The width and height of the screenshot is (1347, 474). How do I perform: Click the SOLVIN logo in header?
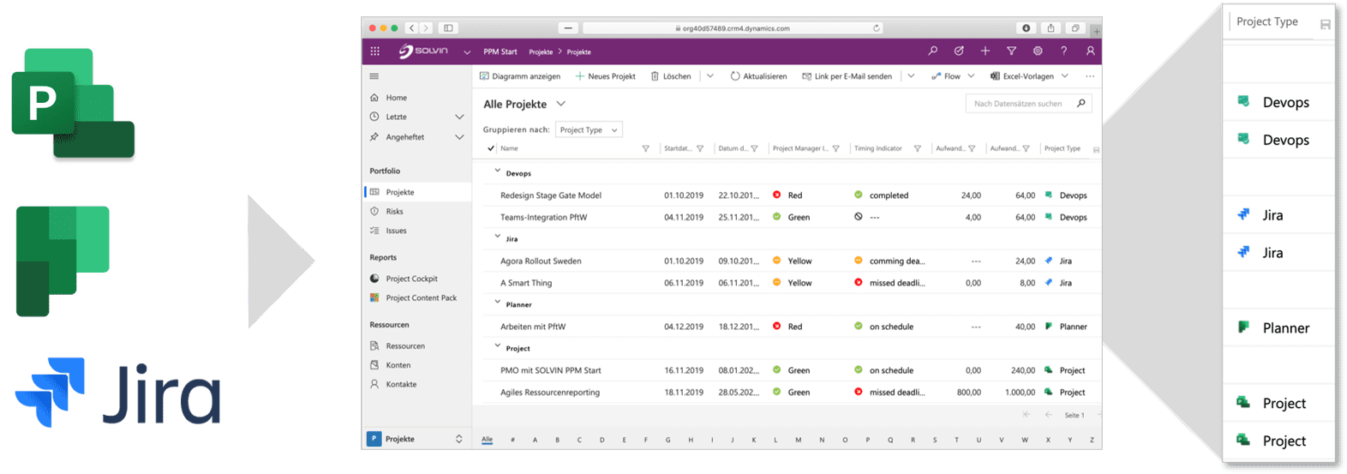pyautogui.click(x=423, y=51)
